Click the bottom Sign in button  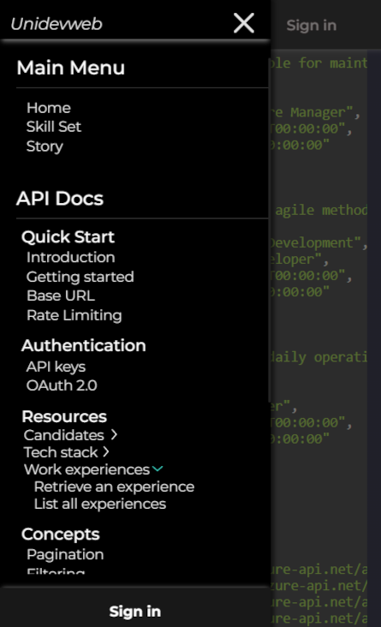coord(135,612)
